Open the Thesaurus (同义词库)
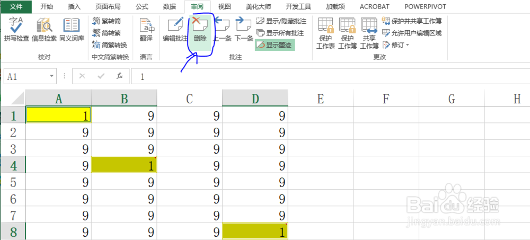Viewport: 530px width, 240px height. tap(72, 30)
